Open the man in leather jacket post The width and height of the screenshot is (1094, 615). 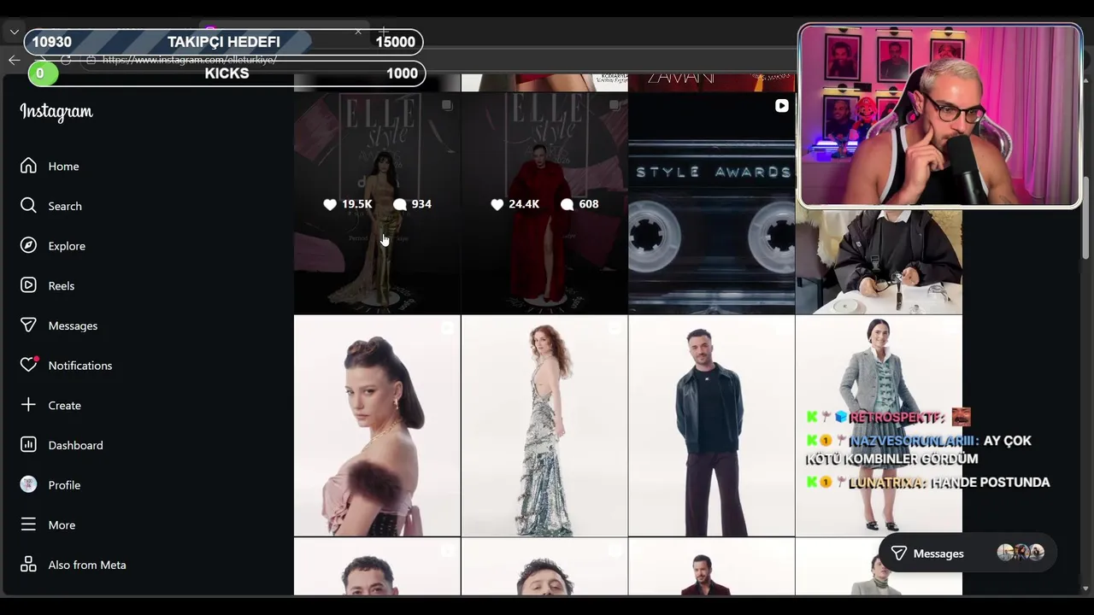[x=711, y=425]
